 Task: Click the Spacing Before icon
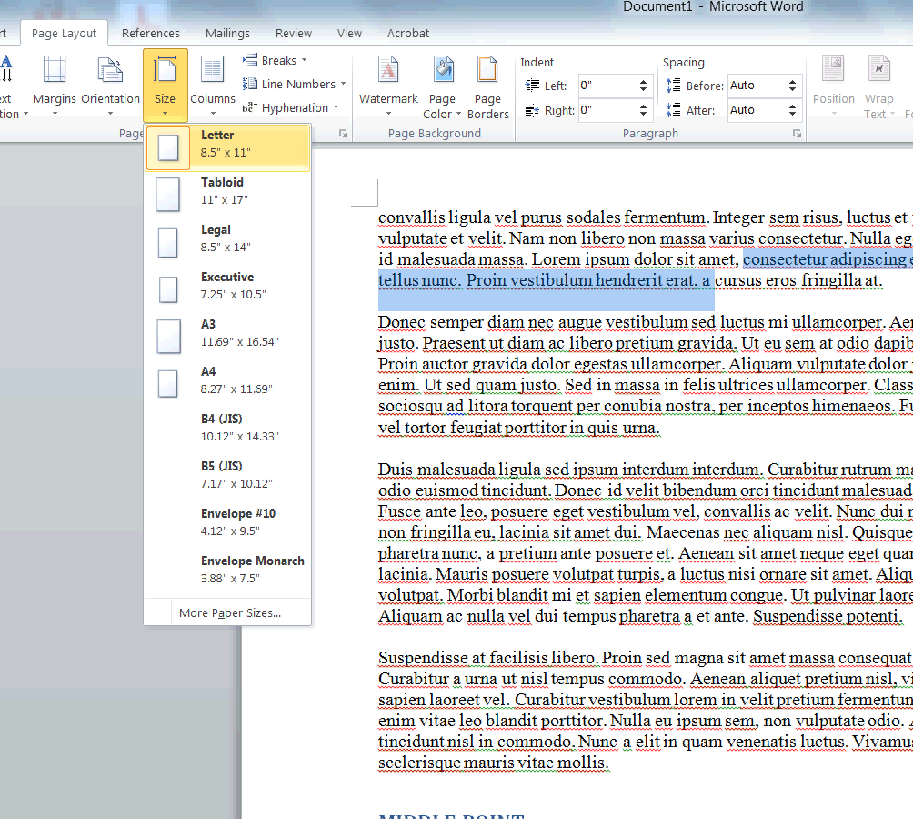673,86
